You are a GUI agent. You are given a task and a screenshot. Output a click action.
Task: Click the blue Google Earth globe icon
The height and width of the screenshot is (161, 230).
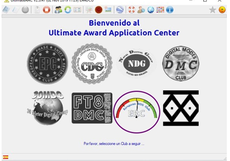click(x=120, y=10)
